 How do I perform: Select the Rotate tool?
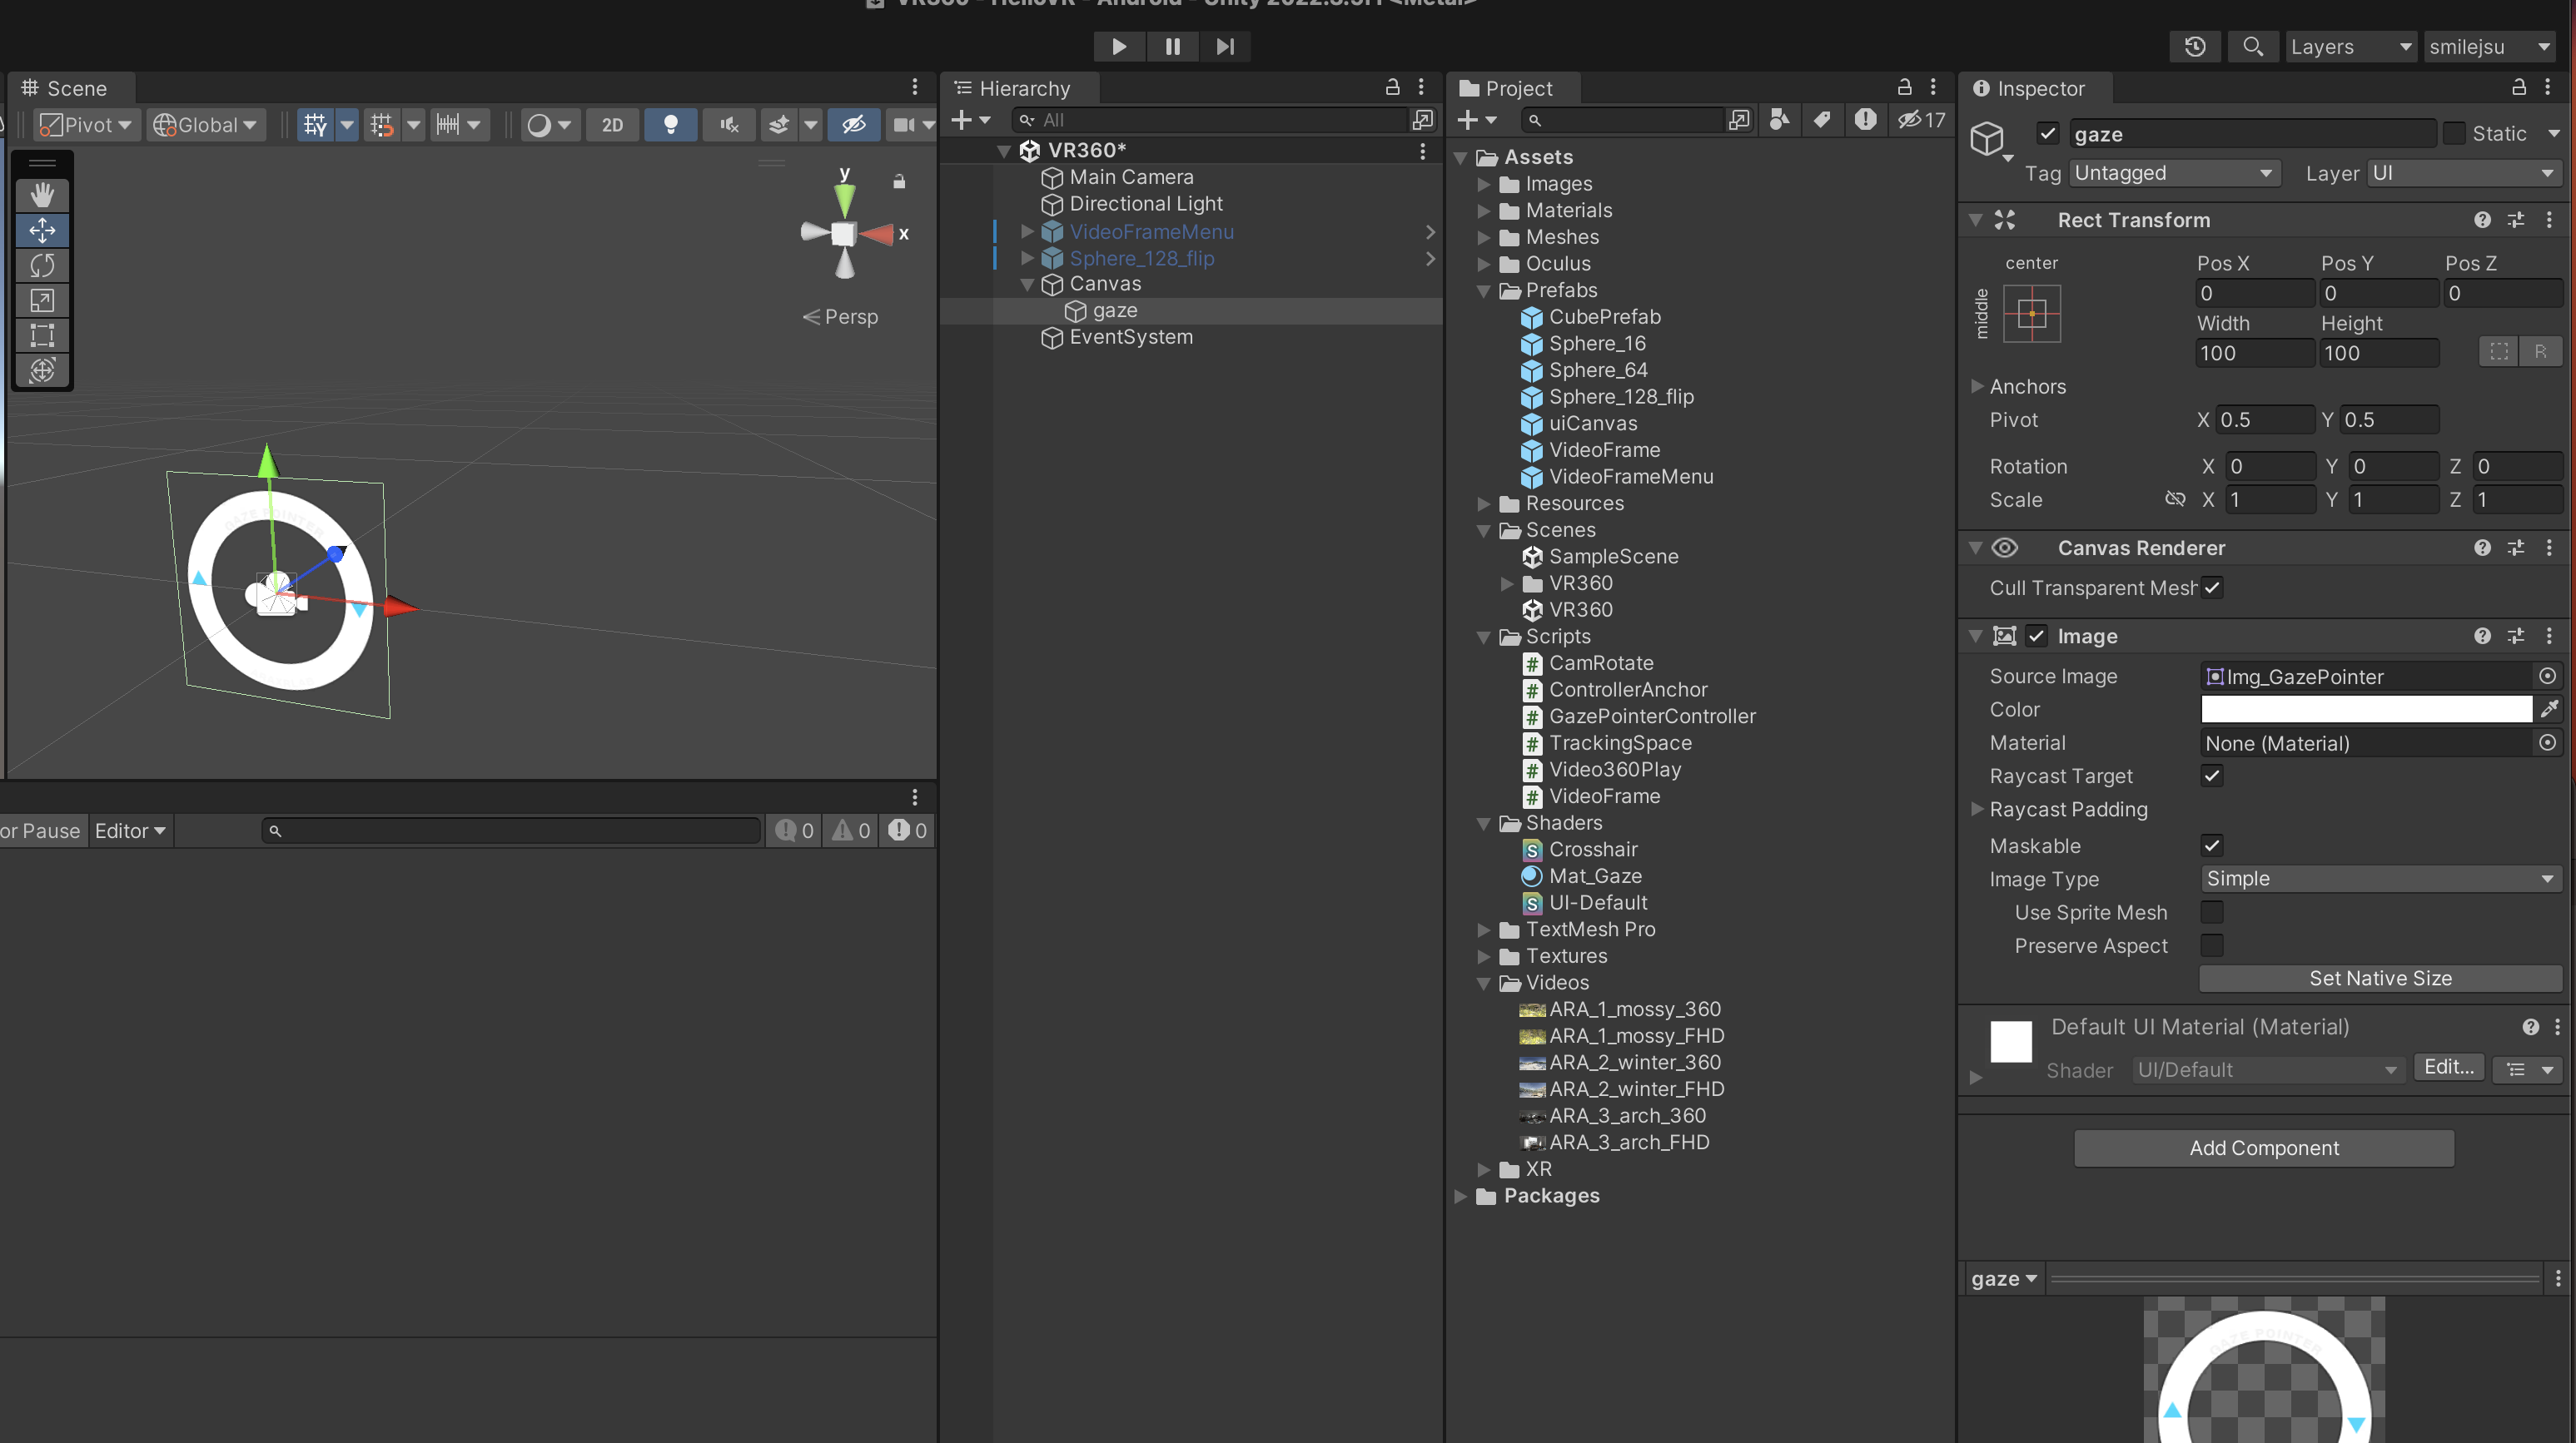(x=42, y=265)
